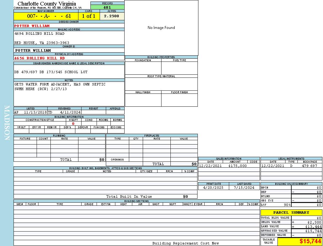The image size is (323, 246).
Task: Select the sale amount $175,000
Action: point(237,166)
